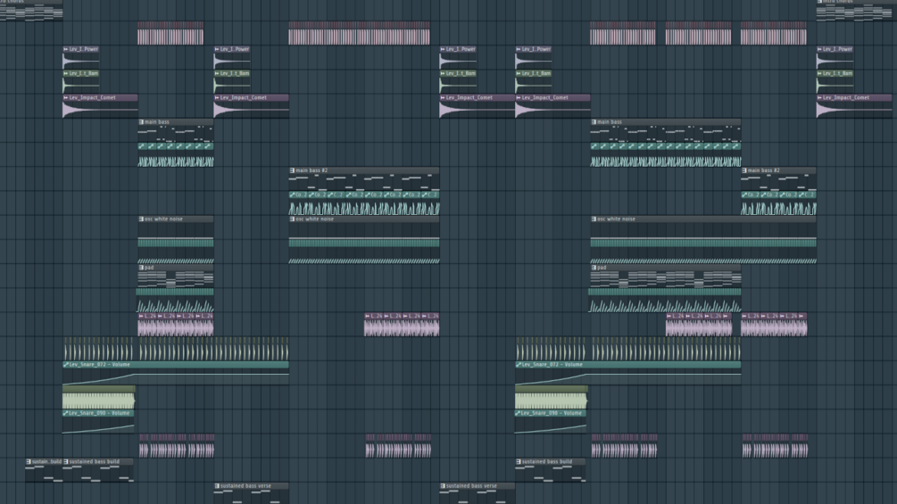Screen dimensions: 897x504
Task: Select the third green 'Lev_I..t_Bam' clip
Action: click(458, 82)
